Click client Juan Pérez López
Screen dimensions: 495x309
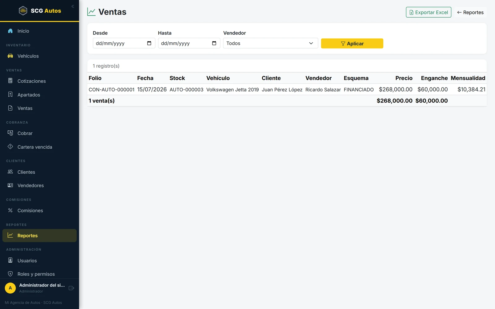click(x=282, y=90)
